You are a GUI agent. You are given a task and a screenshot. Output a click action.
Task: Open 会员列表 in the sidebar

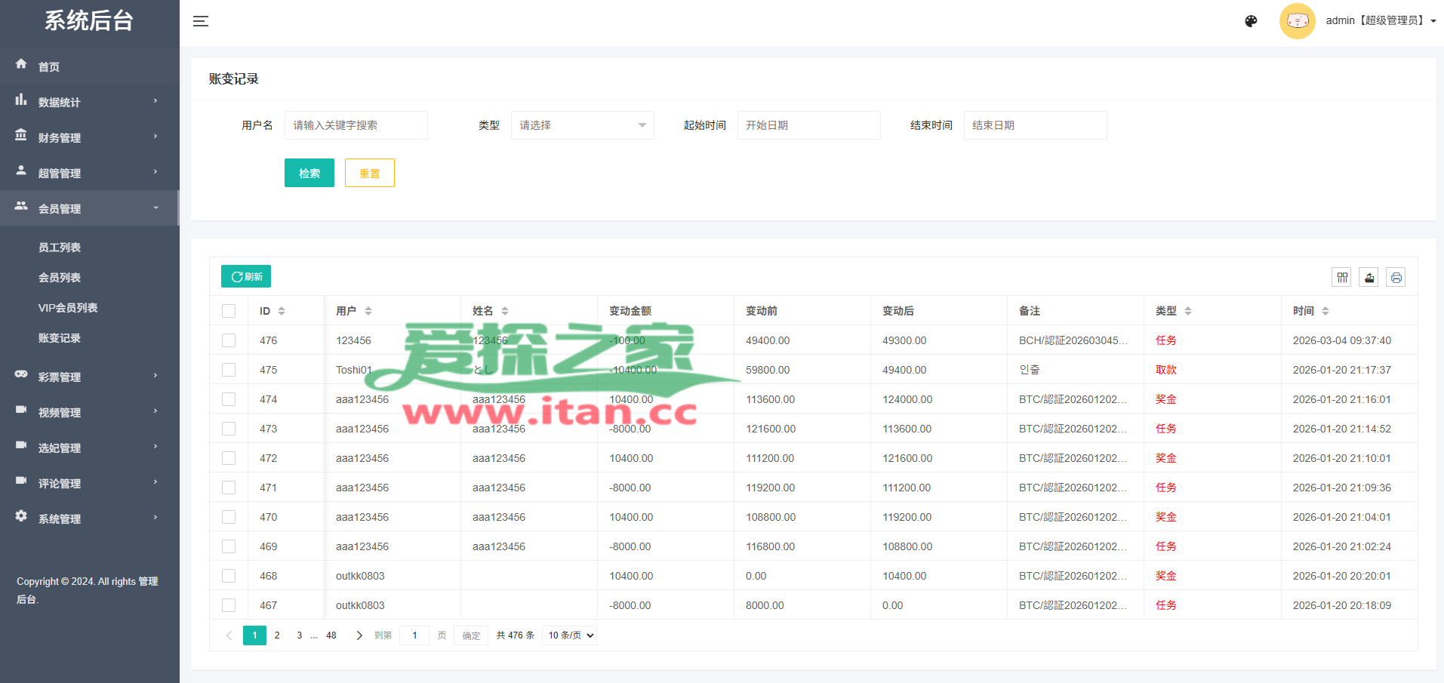[x=60, y=278]
